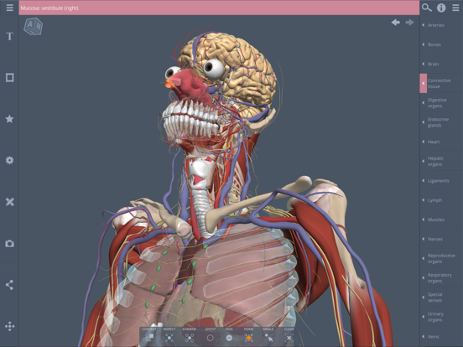Select the move/pan arrows tool
This screenshot has height=347, width=463.
click(x=9, y=326)
